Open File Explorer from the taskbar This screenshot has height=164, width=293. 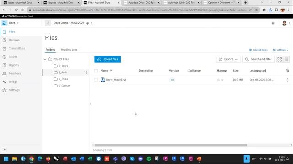tap(15, 159)
